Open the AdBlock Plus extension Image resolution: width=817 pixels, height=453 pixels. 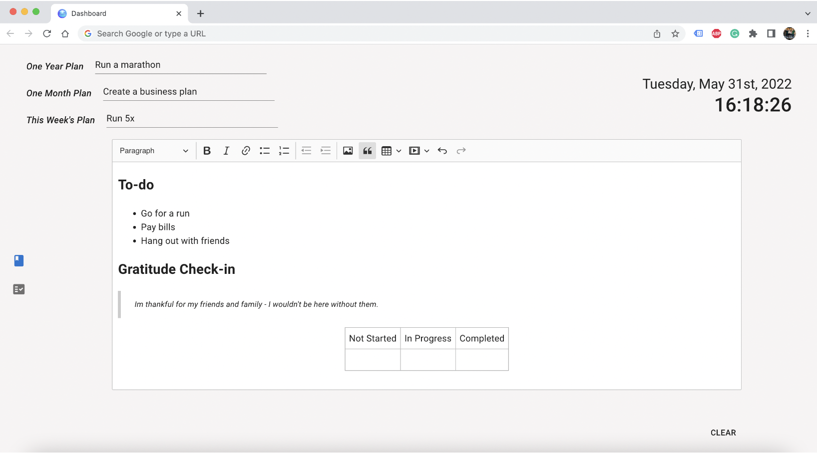[717, 33]
